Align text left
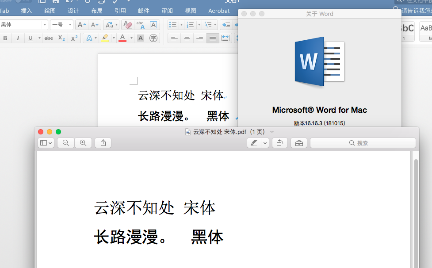This screenshot has width=432, height=268. pyautogui.click(x=174, y=38)
